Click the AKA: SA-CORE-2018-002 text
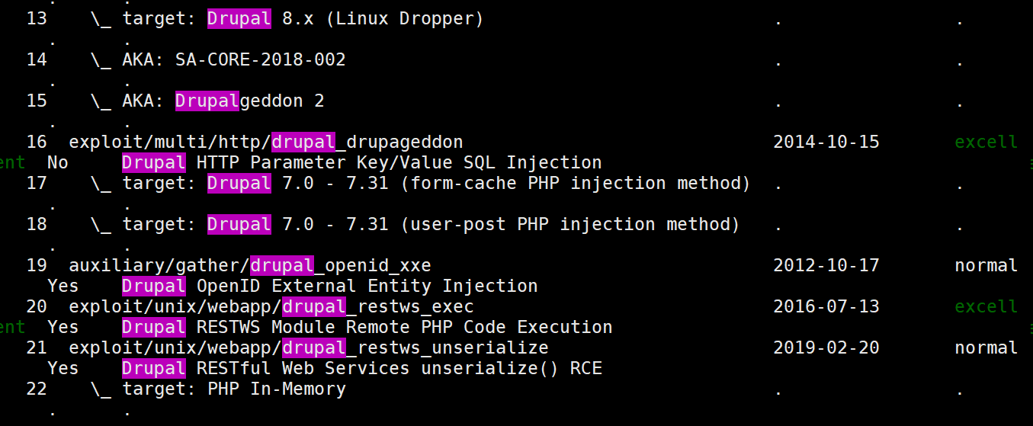The height and width of the screenshot is (426, 1033). [234, 59]
